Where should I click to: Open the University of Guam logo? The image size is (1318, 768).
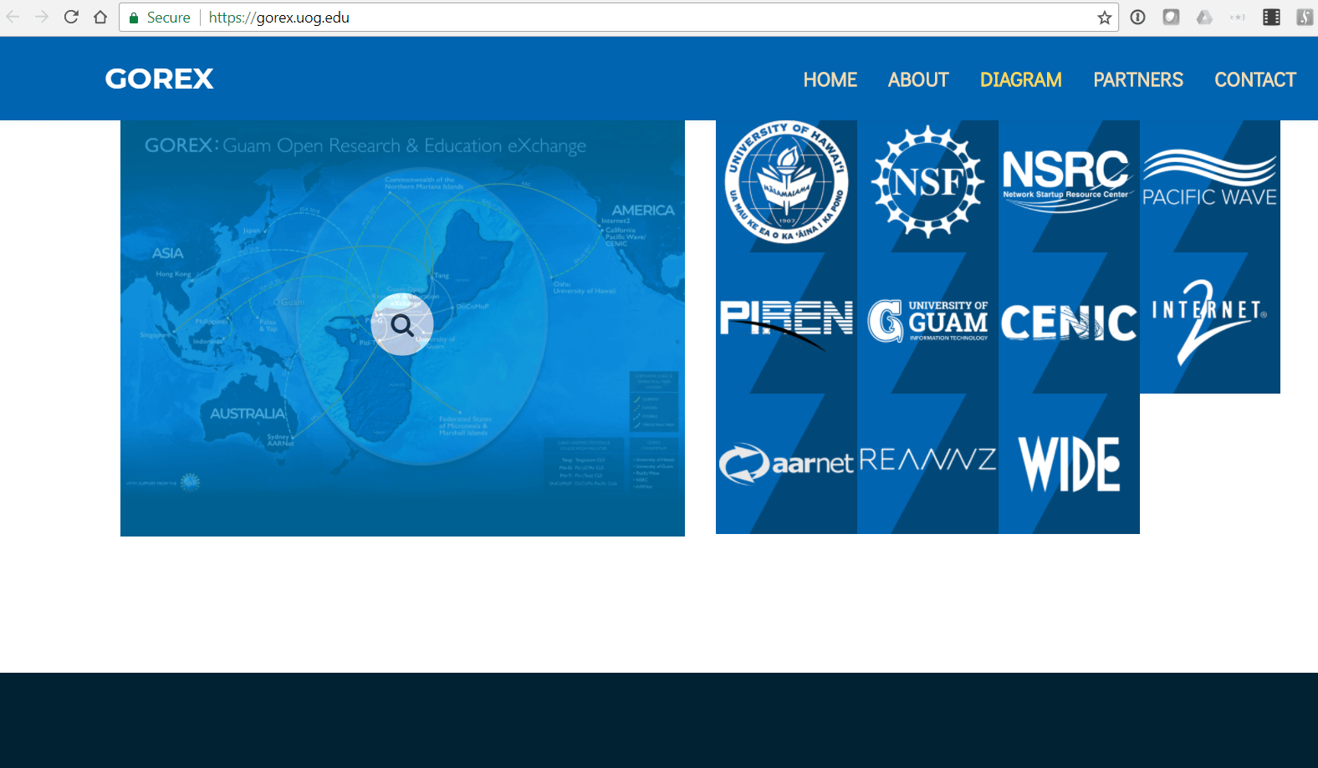click(927, 322)
